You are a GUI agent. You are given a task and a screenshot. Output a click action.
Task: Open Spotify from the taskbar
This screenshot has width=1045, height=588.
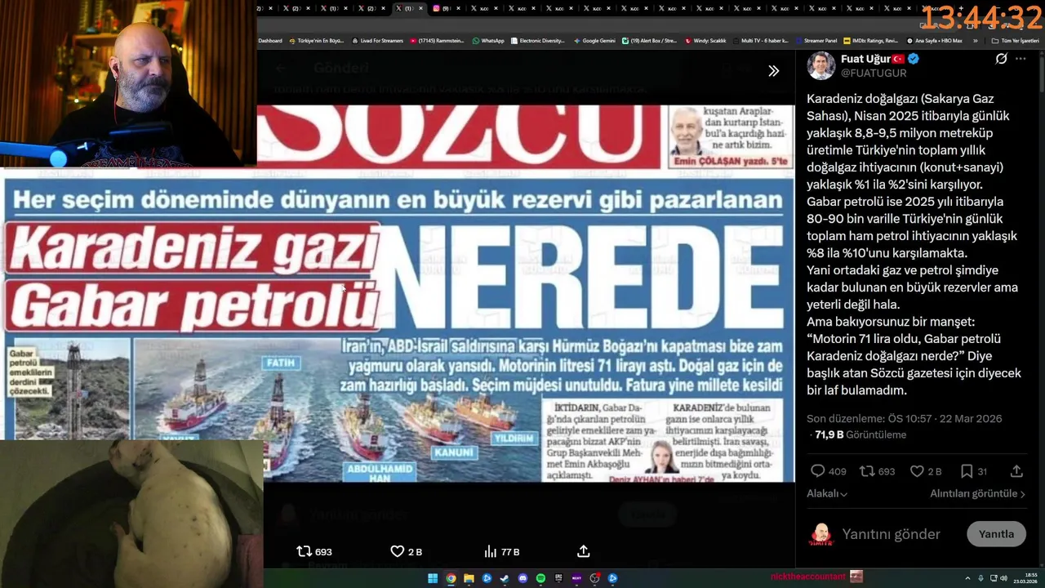[x=540, y=578]
